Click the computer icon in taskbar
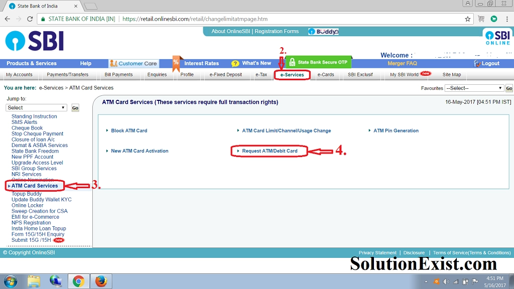Screen dimensions: 514x289 (x=56, y=281)
